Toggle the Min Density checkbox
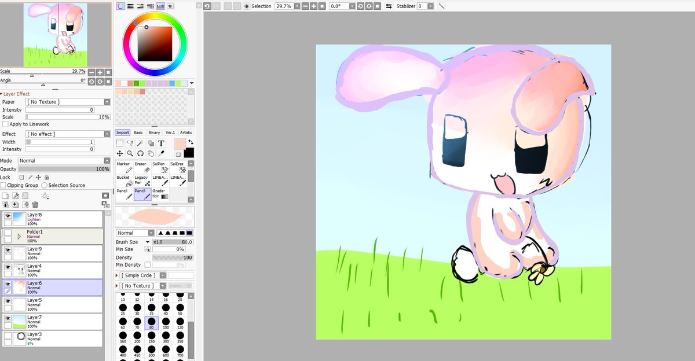This screenshot has width=695, height=361. (x=148, y=264)
